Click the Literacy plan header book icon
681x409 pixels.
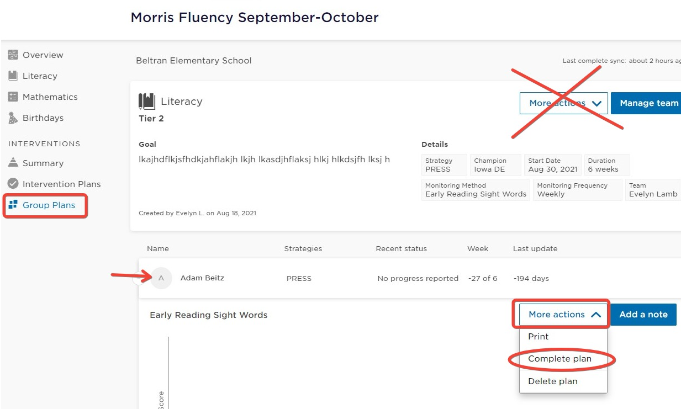click(x=147, y=102)
